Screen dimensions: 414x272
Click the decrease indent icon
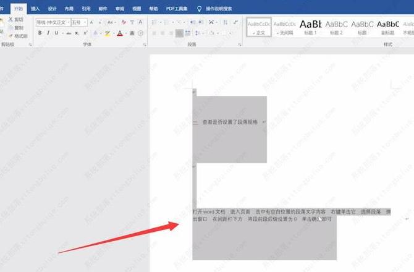192,22
